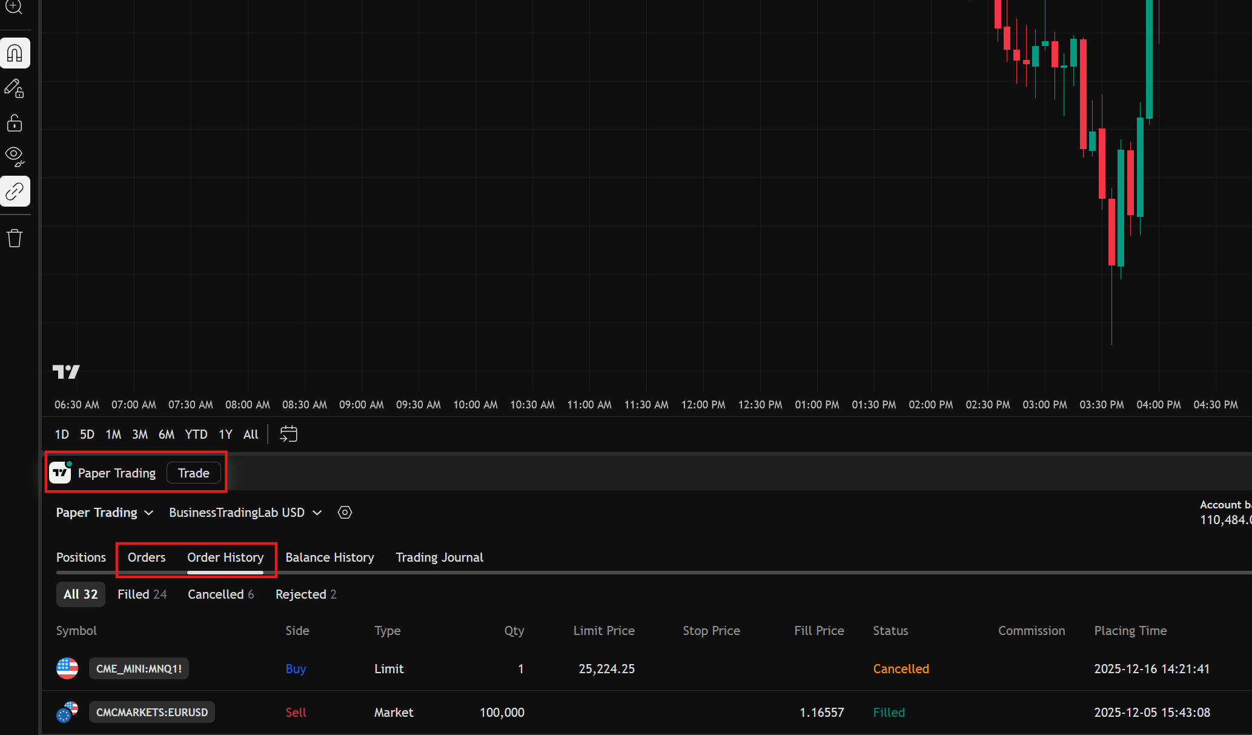This screenshot has width=1252, height=735.
Task: Remove all drawings with the trash icon
Action: [x=13, y=238]
